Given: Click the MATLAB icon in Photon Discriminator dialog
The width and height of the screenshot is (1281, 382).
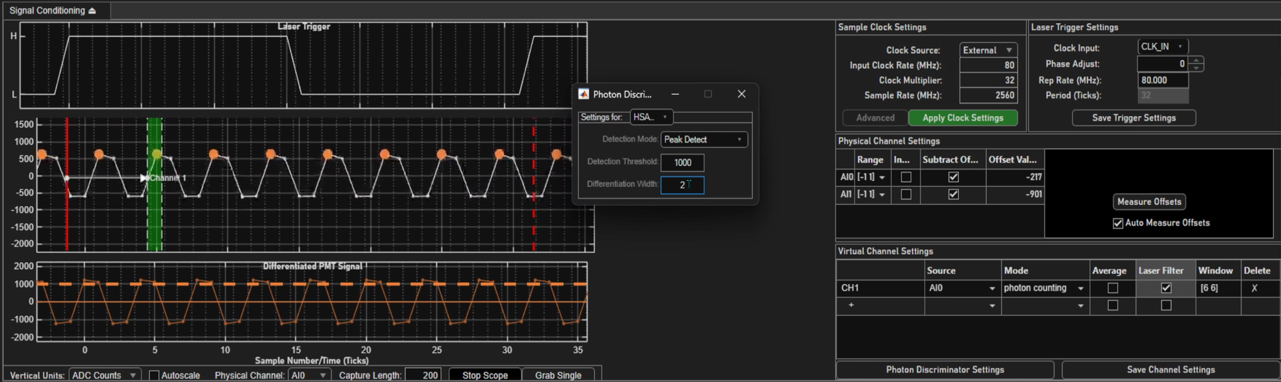Looking at the screenshot, I should (x=583, y=94).
